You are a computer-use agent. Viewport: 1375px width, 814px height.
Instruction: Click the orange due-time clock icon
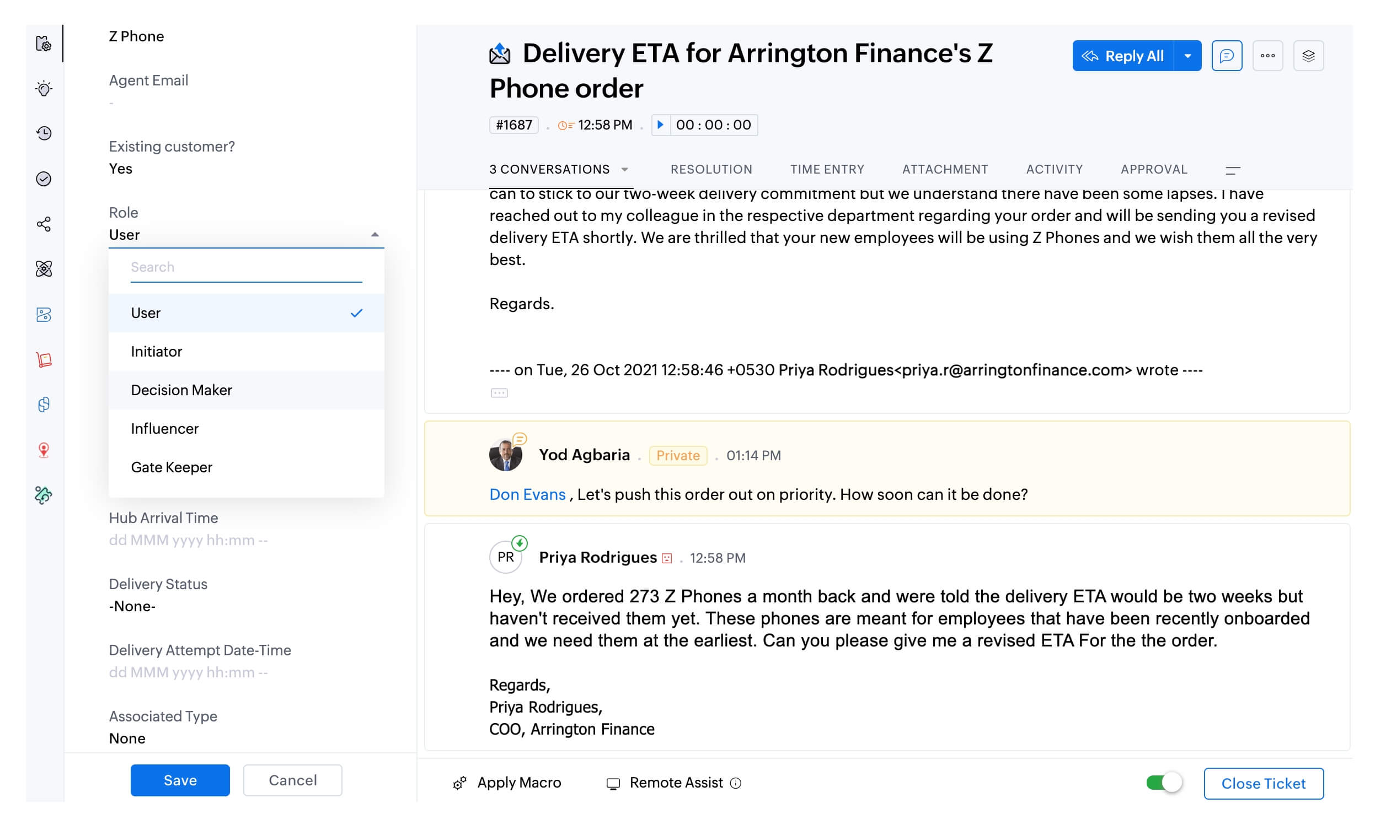565,126
